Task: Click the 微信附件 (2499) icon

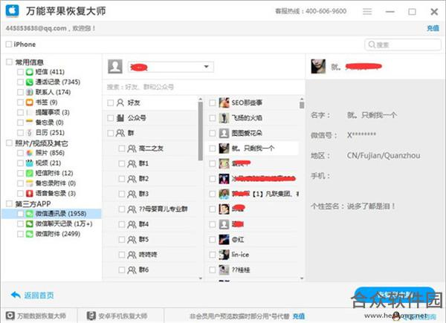Action: pyautogui.click(x=30, y=234)
